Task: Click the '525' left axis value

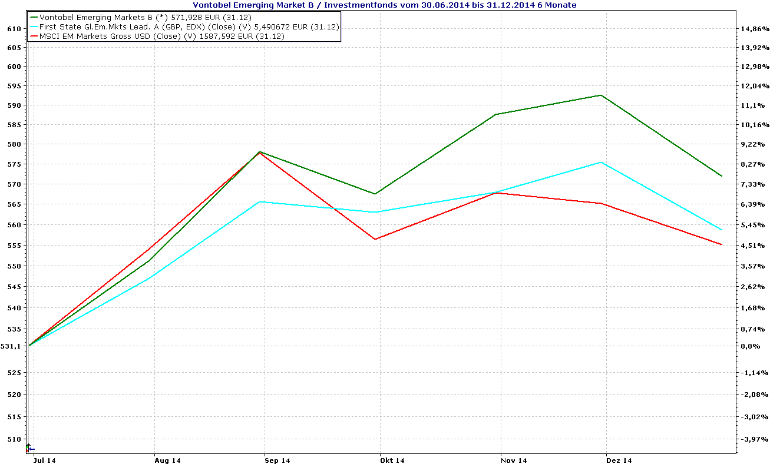Action: point(15,373)
